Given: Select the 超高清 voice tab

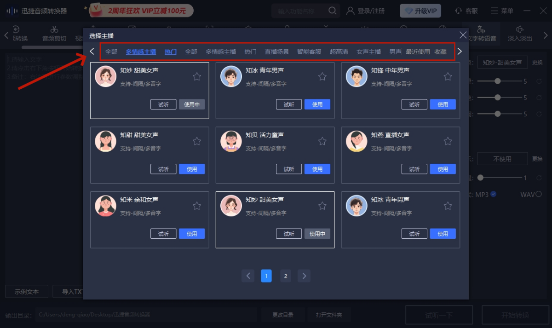Looking at the screenshot, I should click(x=339, y=52).
